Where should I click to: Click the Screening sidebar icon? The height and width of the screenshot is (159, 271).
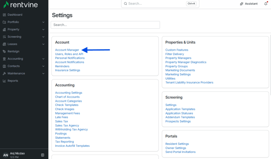click(4, 37)
